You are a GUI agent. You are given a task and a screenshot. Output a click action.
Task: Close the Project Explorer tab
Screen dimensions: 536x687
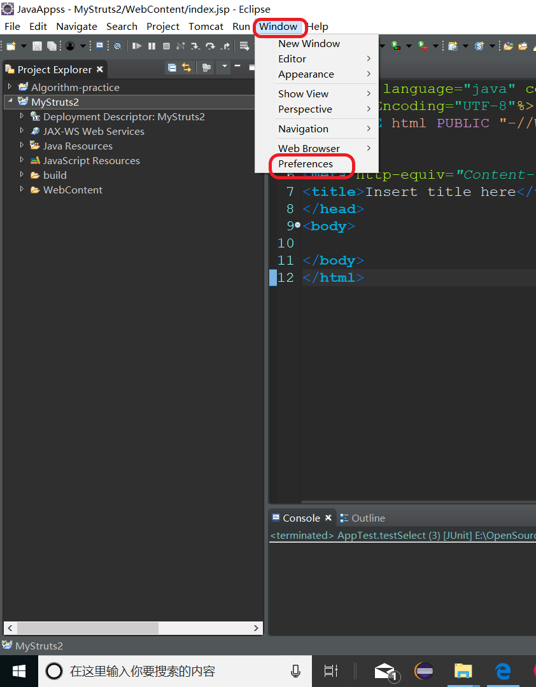click(99, 69)
